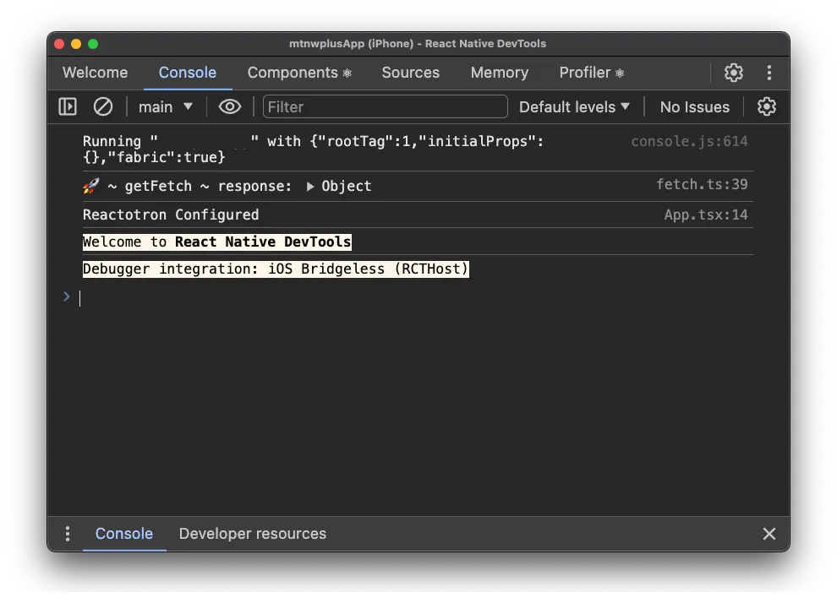Clear the console output

click(103, 106)
